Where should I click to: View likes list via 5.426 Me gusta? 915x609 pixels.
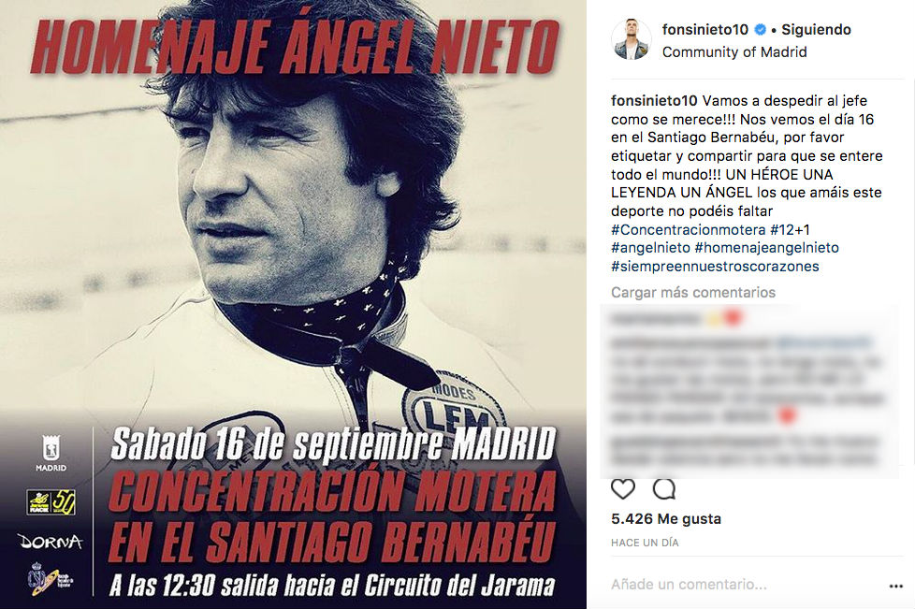666,518
